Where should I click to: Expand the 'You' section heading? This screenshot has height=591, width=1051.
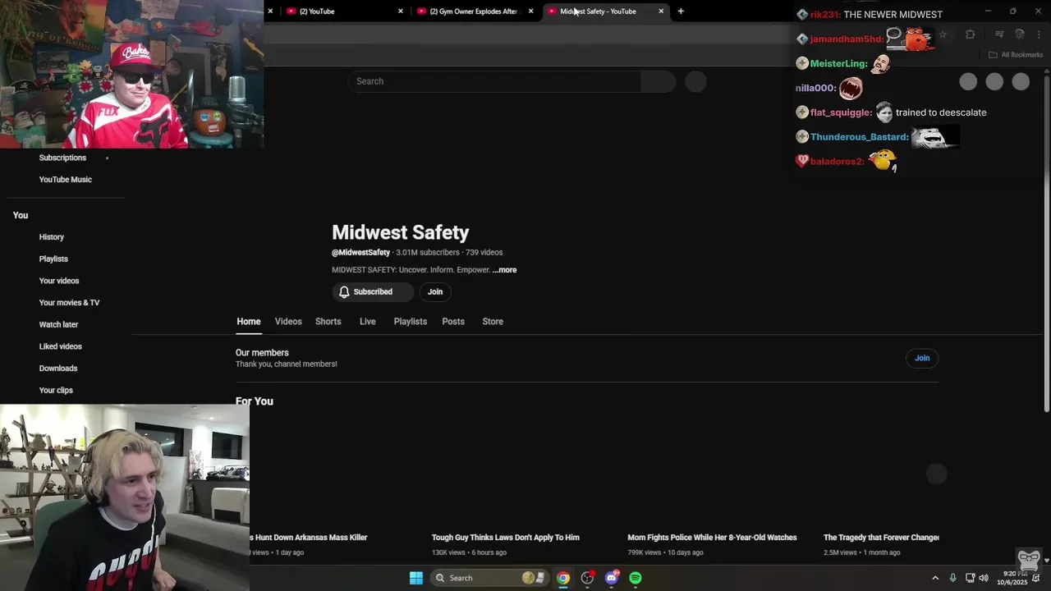(x=21, y=215)
